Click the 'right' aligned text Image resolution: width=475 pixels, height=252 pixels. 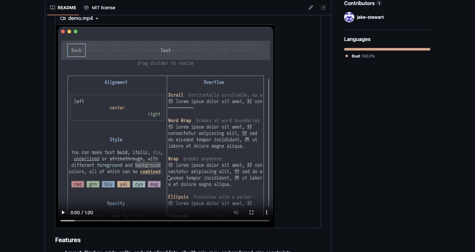154,114
